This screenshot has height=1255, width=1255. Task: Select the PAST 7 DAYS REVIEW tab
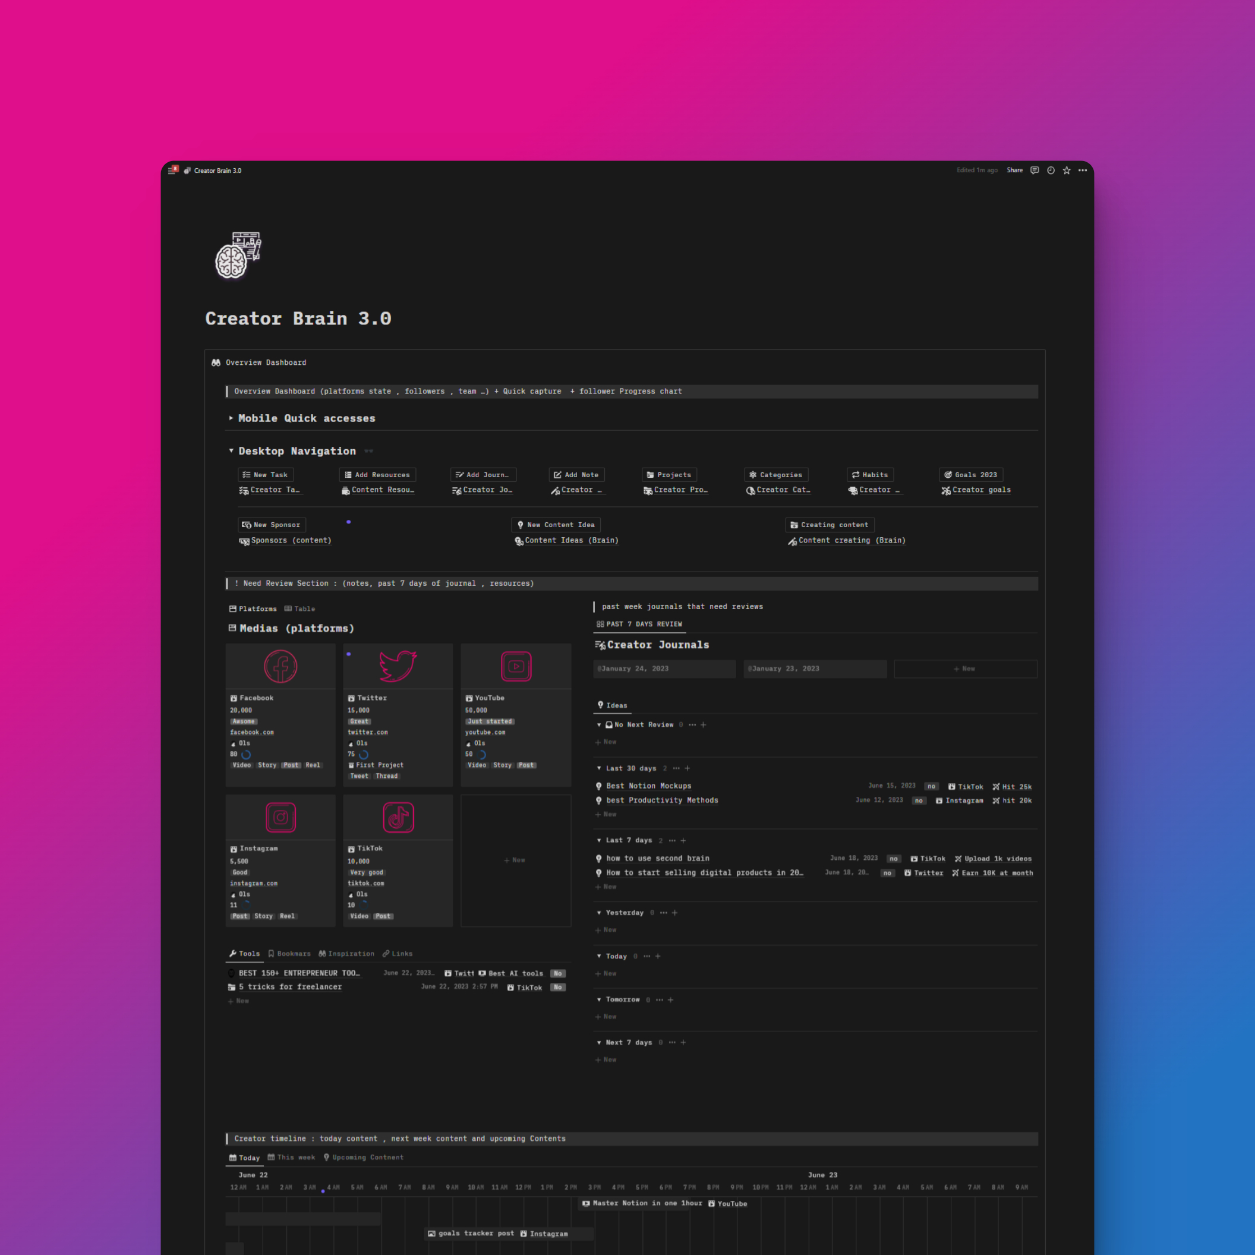click(x=639, y=625)
